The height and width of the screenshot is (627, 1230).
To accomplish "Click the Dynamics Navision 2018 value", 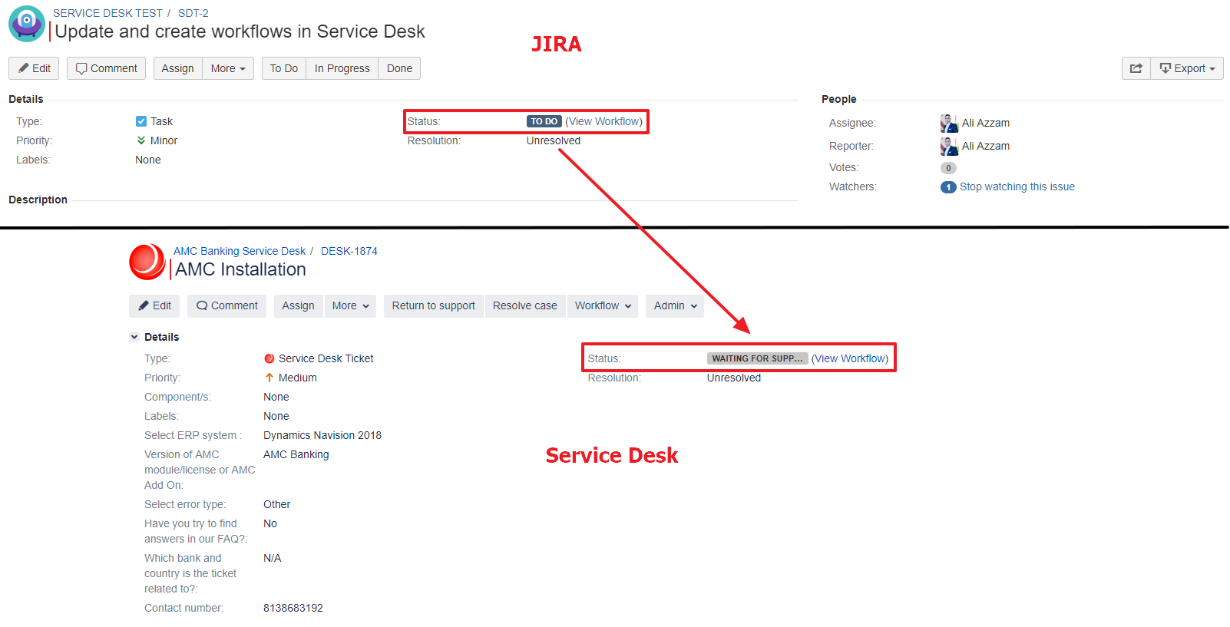I will [x=322, y=435].
